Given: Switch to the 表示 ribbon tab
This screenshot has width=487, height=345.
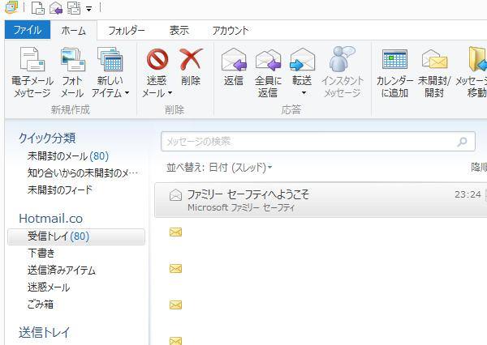Looking at the screenshot, I should click(179, 30).
